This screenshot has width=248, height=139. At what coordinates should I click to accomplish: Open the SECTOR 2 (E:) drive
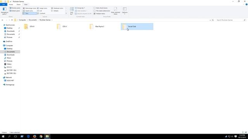tap(11, 73)
